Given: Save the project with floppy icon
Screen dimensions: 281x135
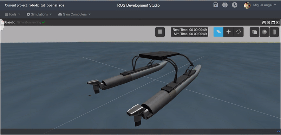Looking at the screenshot, I should 216,5.
